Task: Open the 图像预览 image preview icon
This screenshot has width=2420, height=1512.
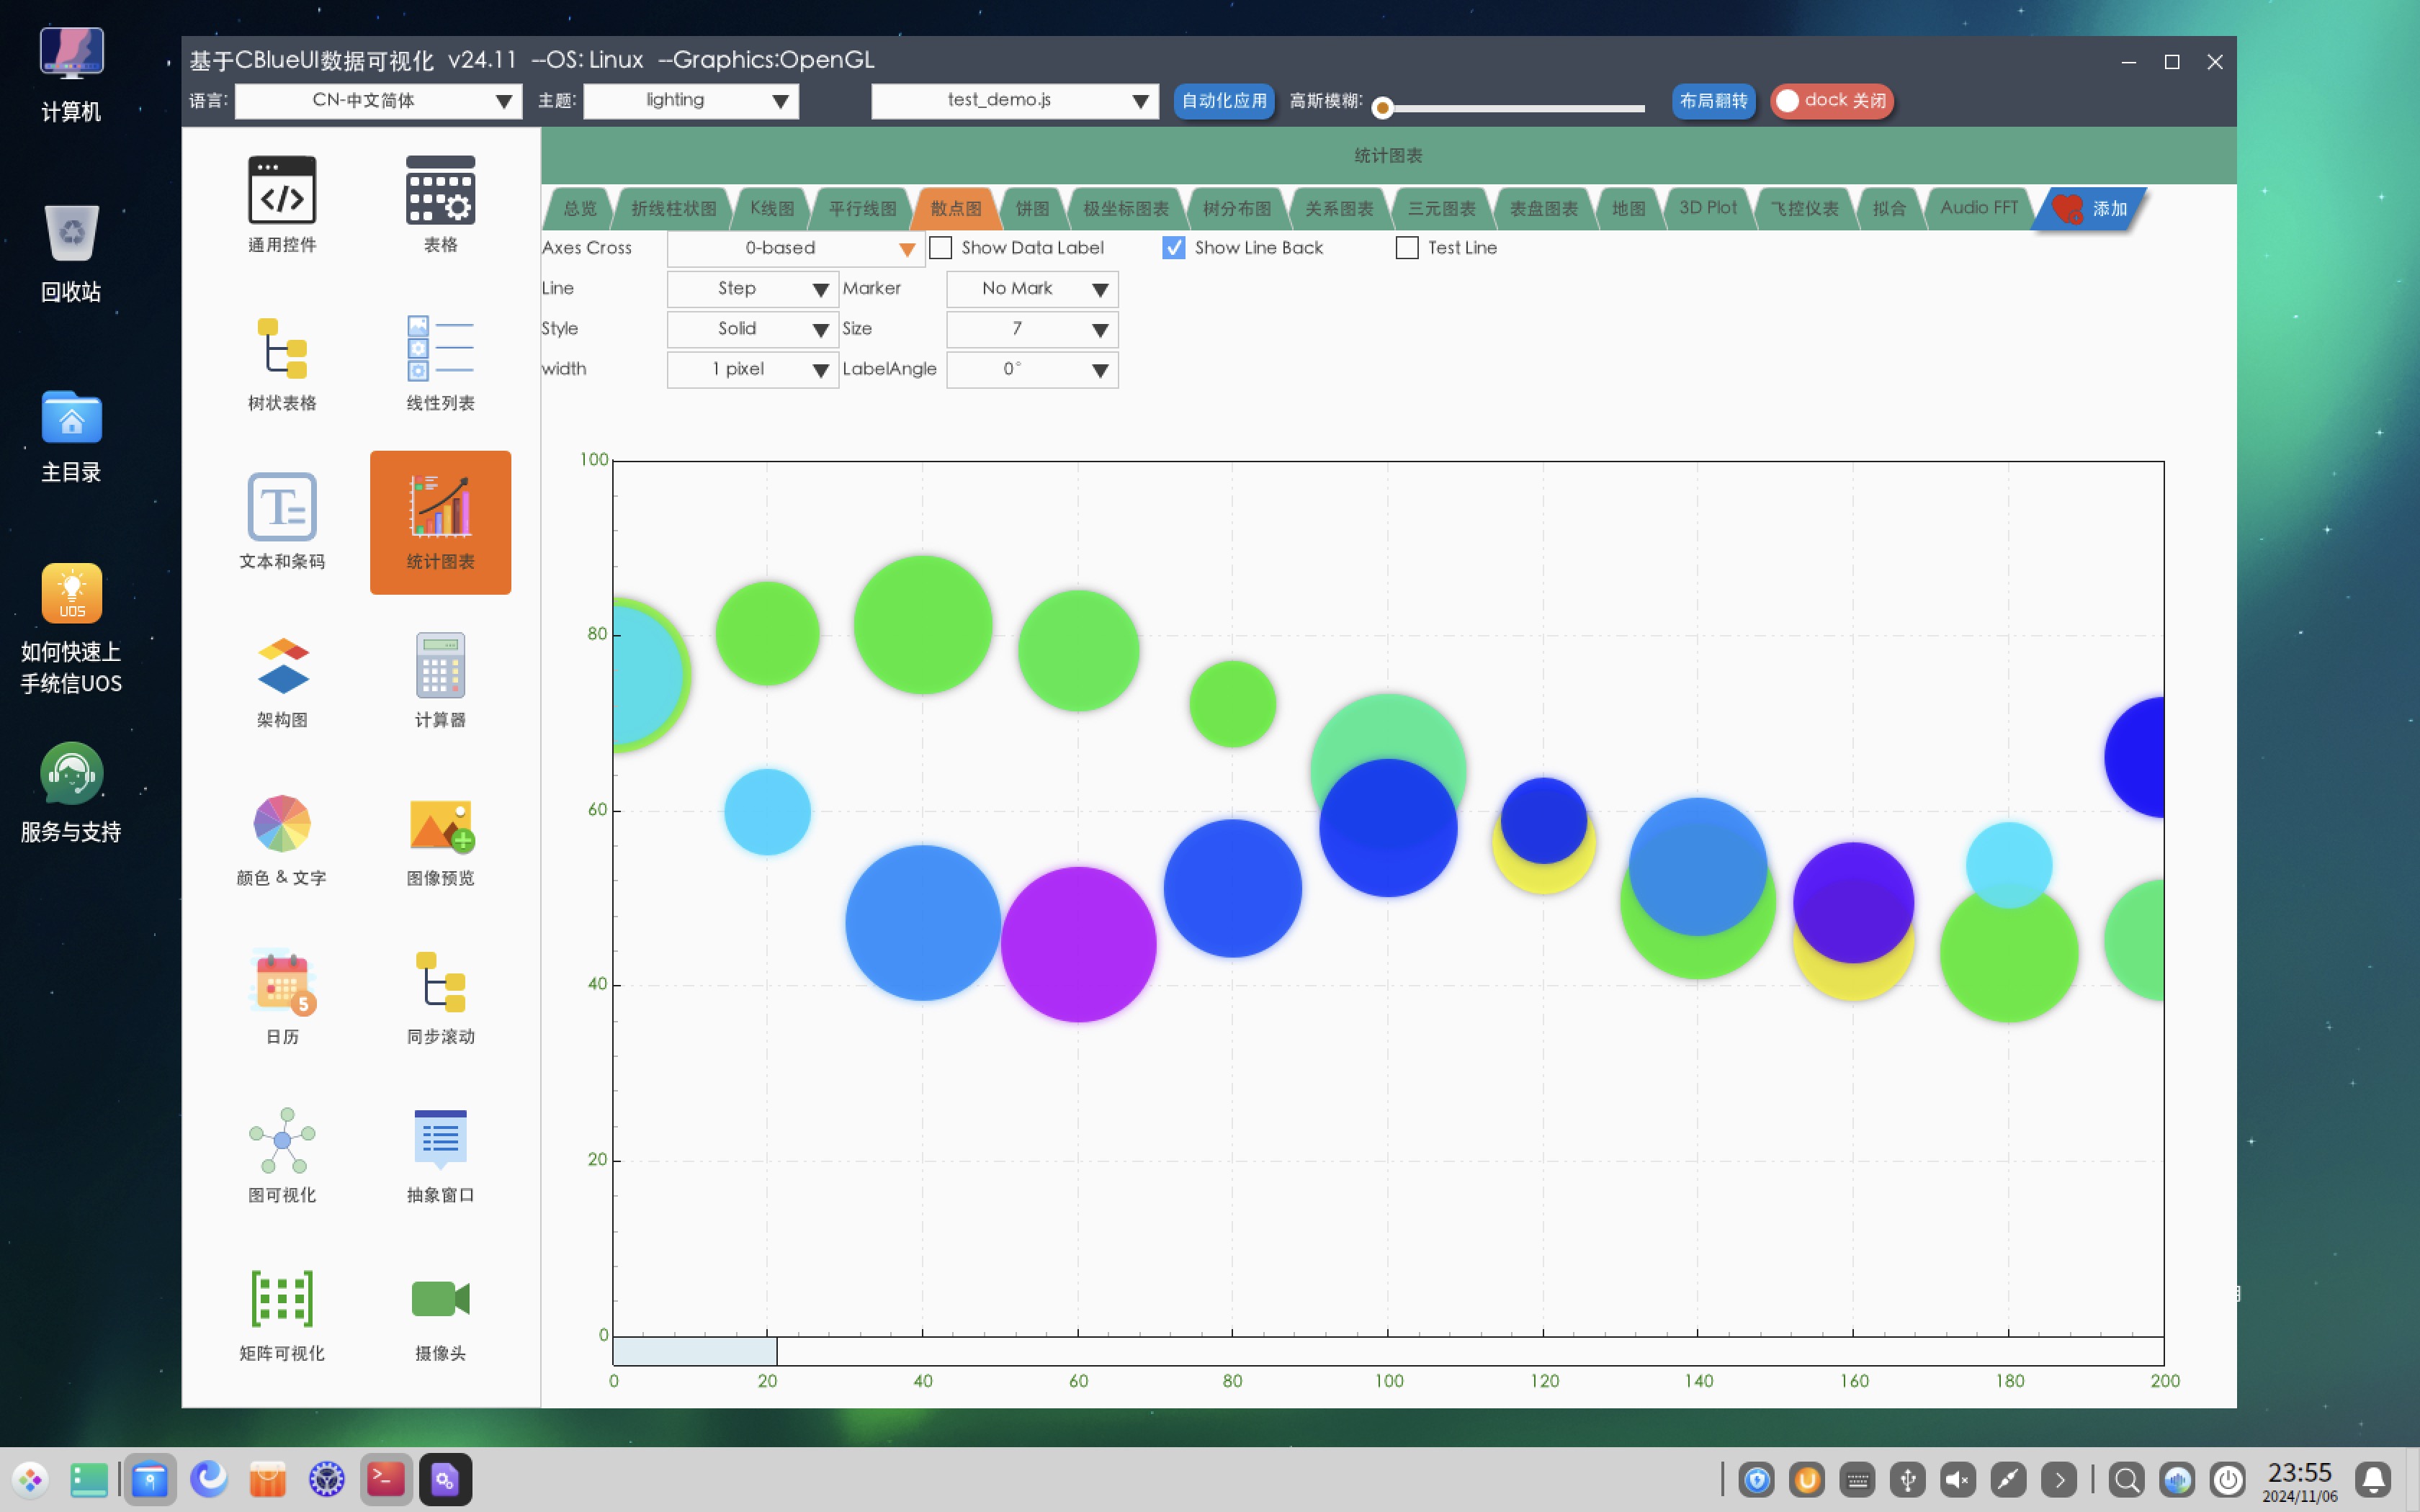Action: point(440,825)
